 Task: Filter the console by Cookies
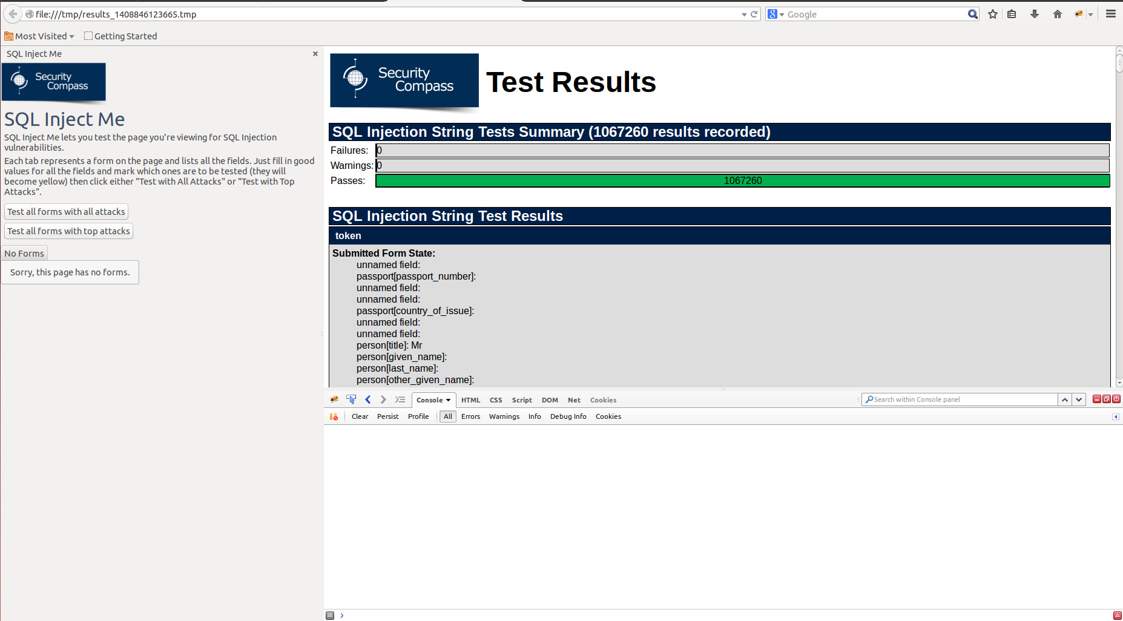tap(608, 416)
